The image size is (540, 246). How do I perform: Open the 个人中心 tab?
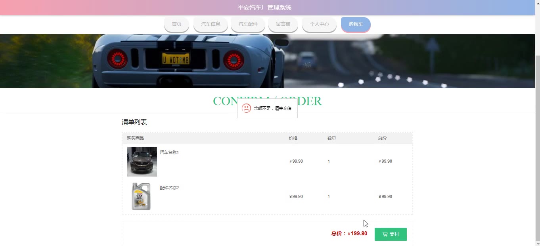319,24
